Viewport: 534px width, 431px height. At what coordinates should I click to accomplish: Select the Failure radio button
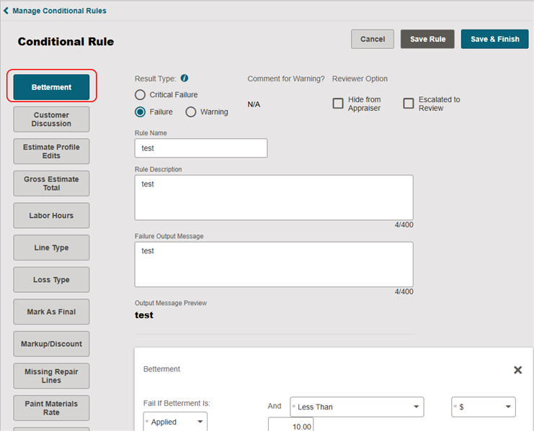point(140,112)
